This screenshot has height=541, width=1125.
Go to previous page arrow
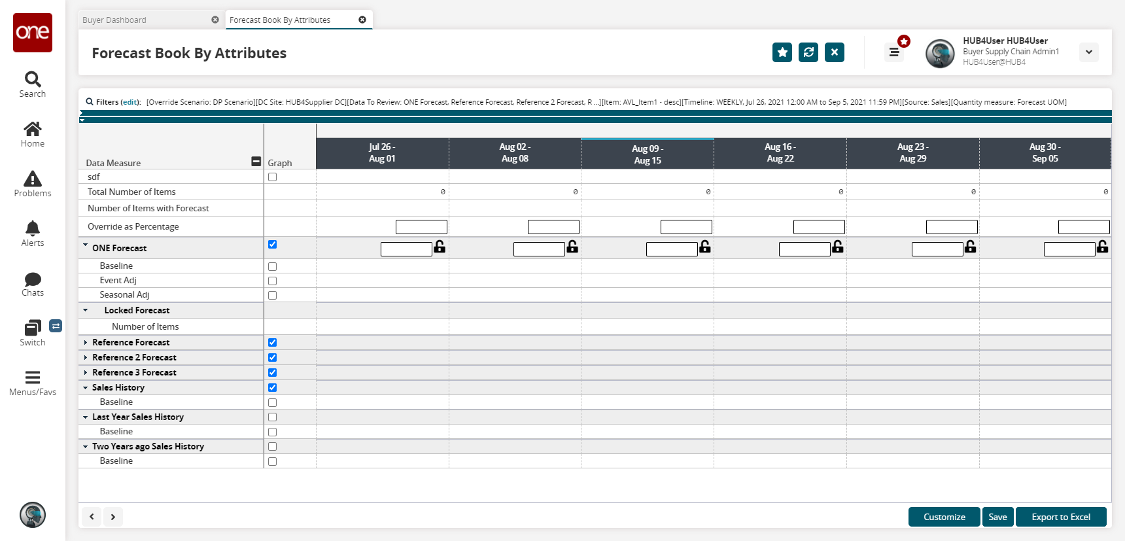pos(92,517)
